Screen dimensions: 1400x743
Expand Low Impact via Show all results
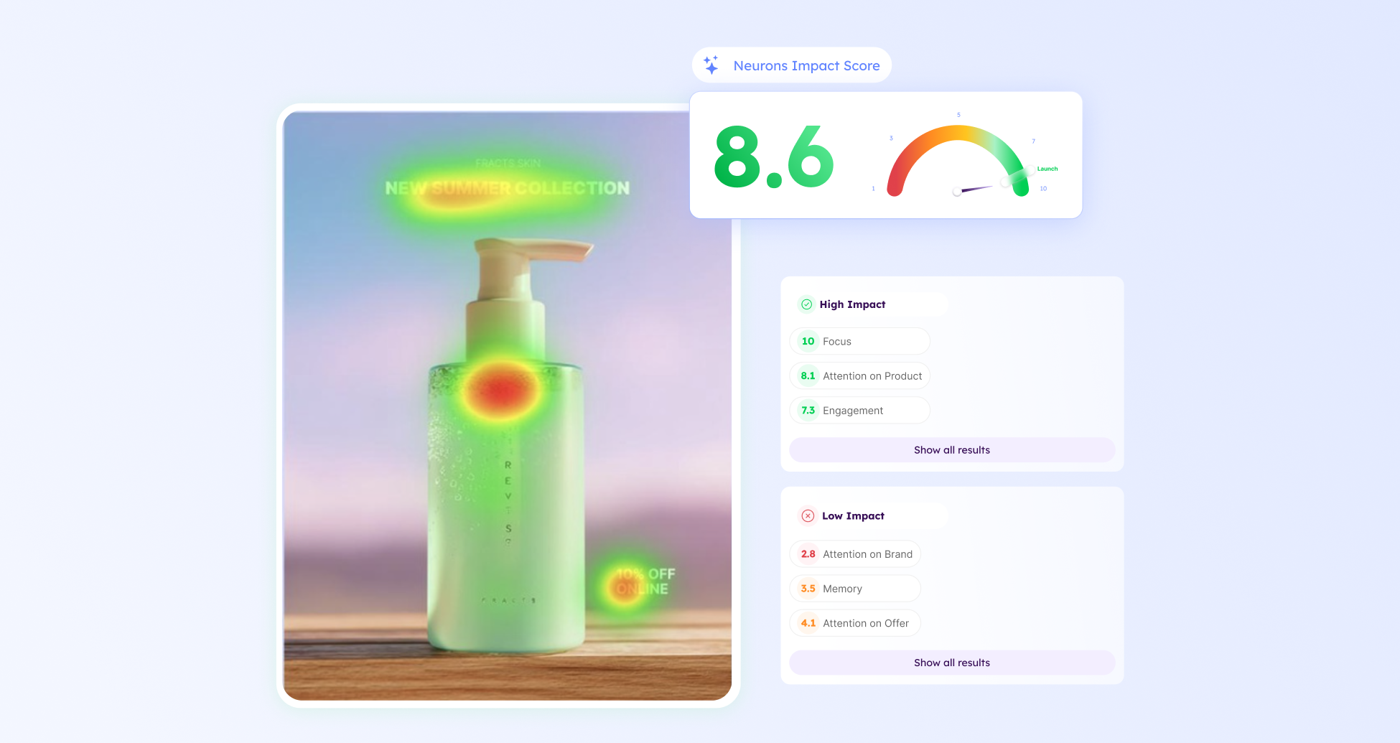coord(951,663)
